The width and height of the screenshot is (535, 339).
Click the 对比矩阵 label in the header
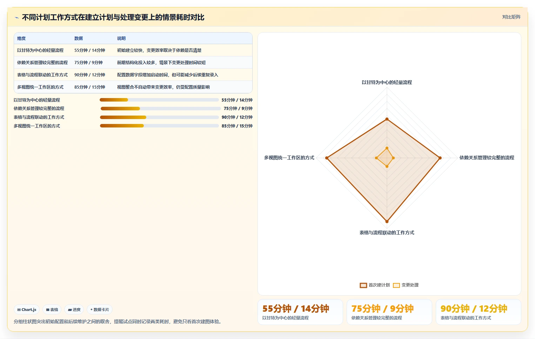coord(511,17)
